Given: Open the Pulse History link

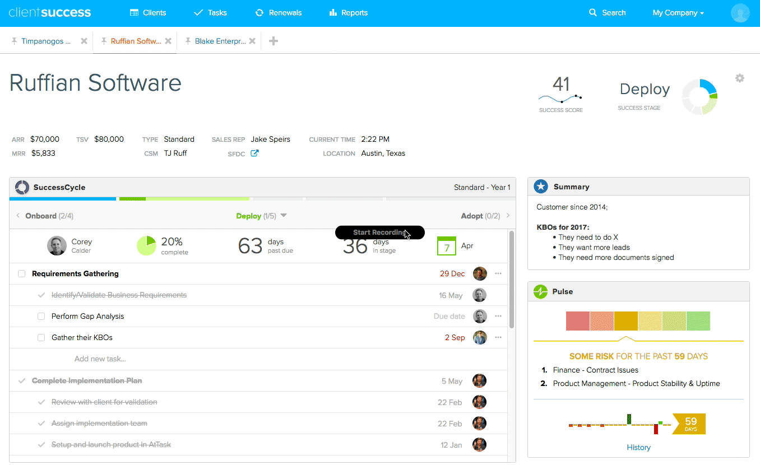Looking at the screenshot, I should coord(638,447).
